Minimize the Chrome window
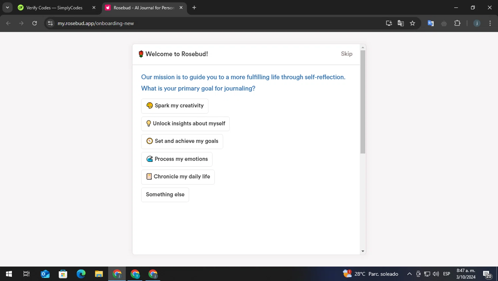Viewport: 498px width, 281px height. (456, 8)
